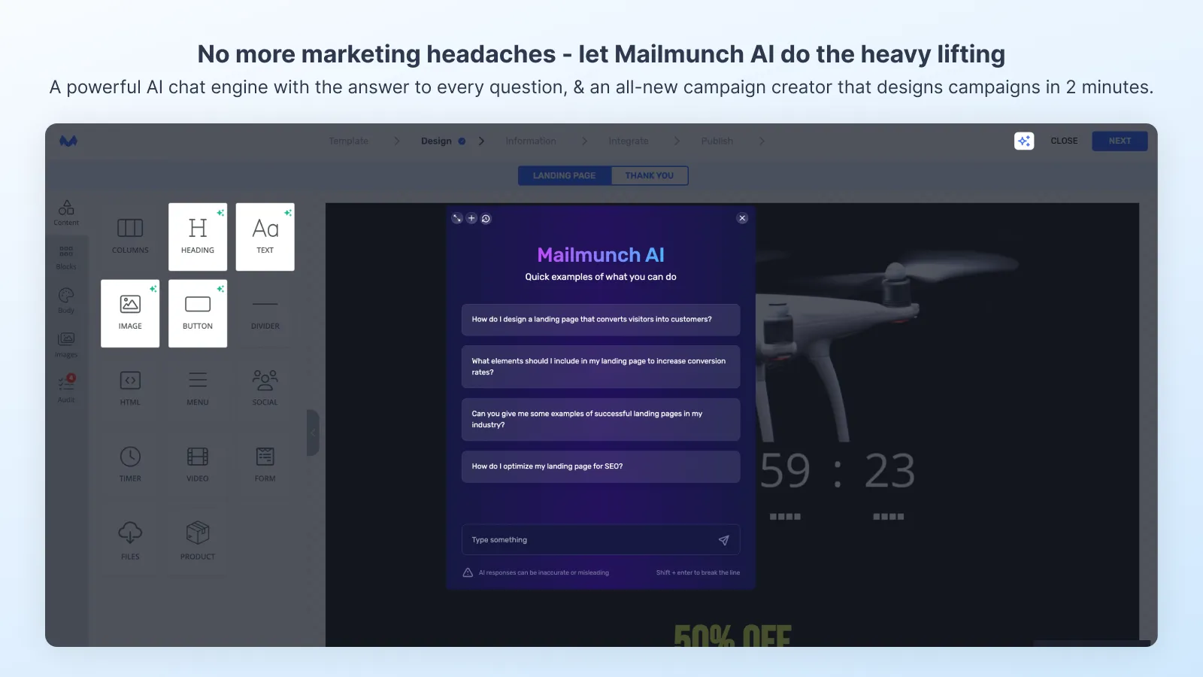
Task: Go to the Information step
Action: [531, 141]
